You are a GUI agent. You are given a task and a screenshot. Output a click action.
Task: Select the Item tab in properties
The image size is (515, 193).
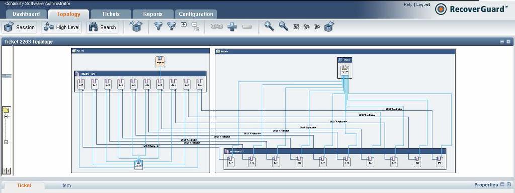point(66,185)
